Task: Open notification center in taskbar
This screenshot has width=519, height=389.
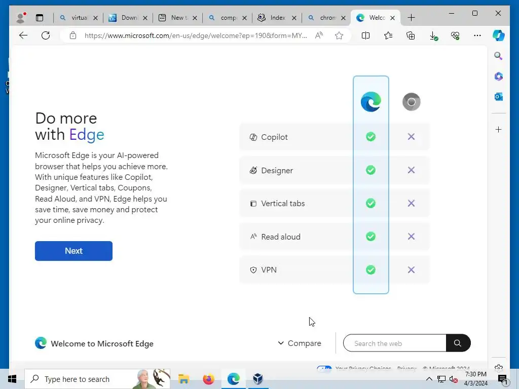Action: pos(502,379)
